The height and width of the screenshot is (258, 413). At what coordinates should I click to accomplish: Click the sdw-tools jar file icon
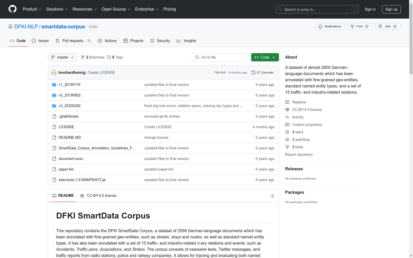point(54,180)
